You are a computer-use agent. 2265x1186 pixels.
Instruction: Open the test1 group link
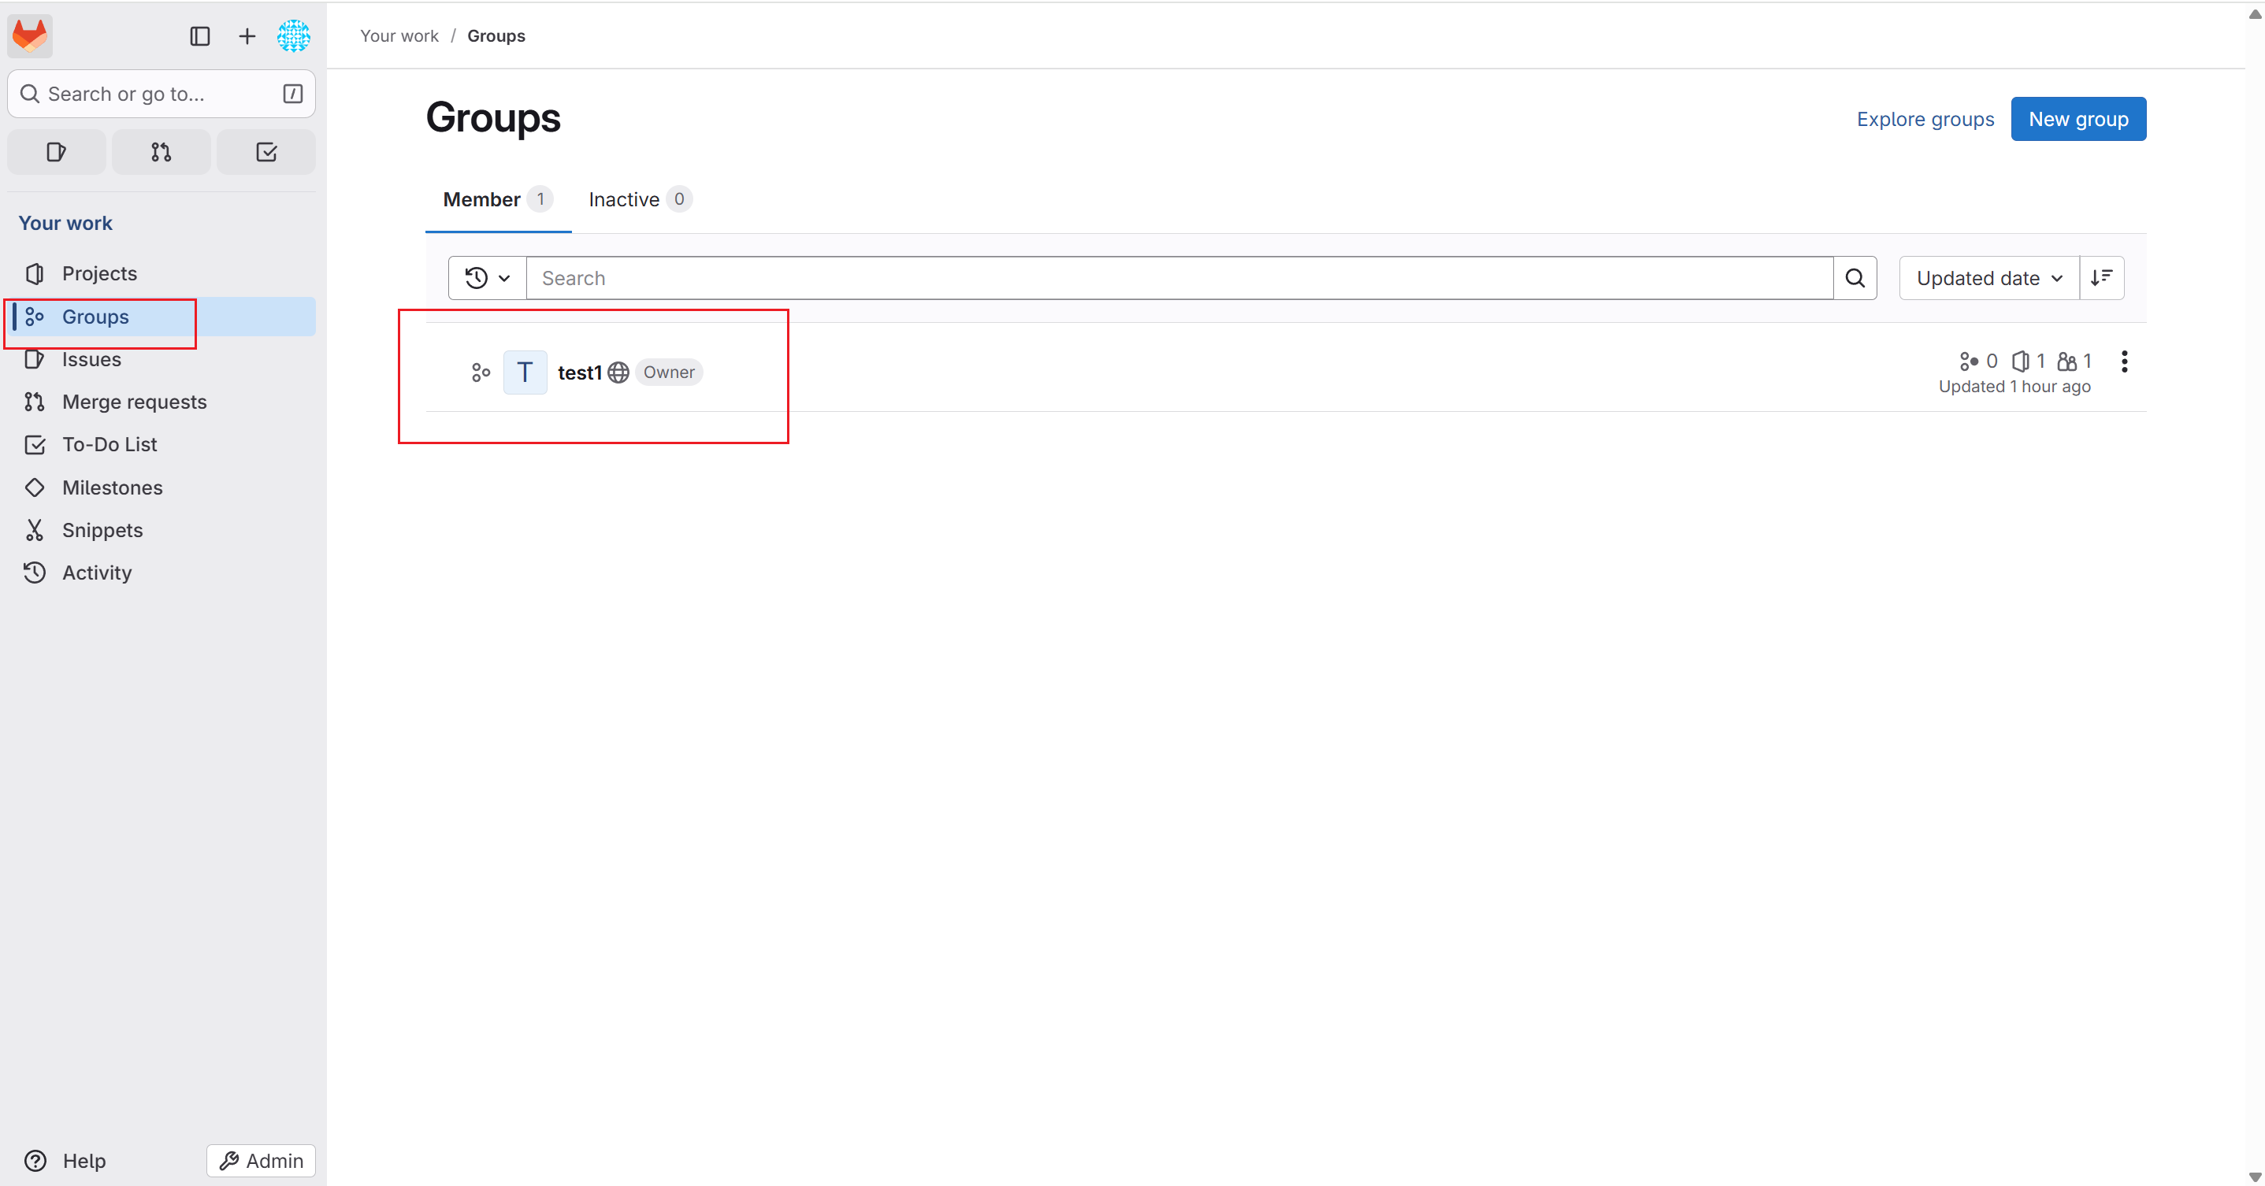pos(578,372)
